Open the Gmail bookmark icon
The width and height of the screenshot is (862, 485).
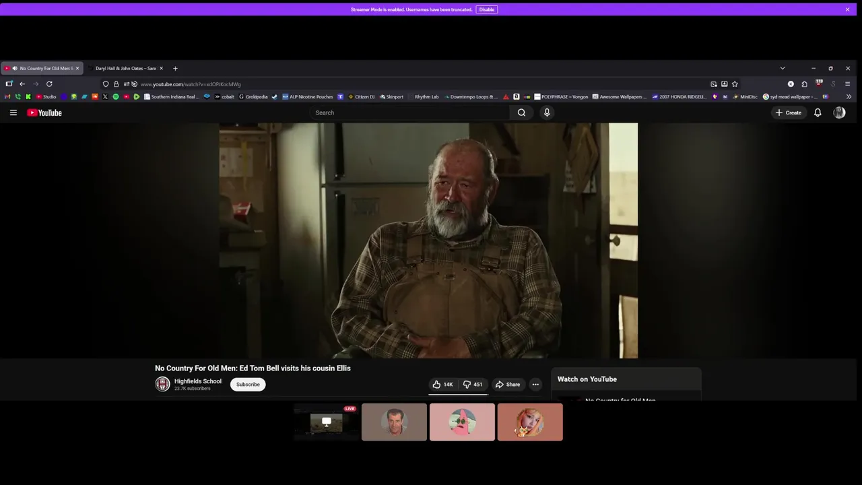7,97
